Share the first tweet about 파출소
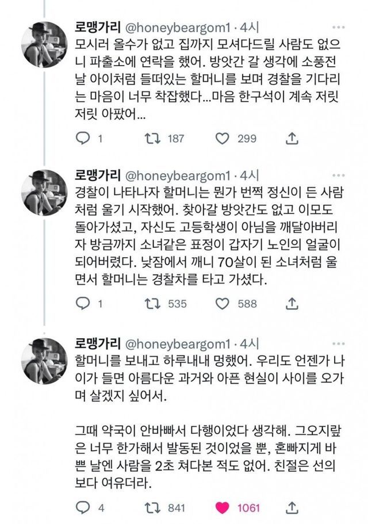368x524 pixels. tap(292, 138)
